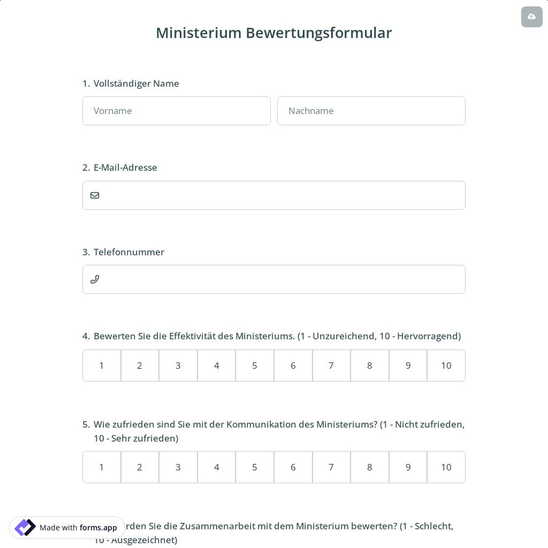Click the Telefonnummer input field
Viewport: 548px width, 548px height.
[x=274, y=279]
